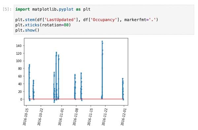Click the 'LastUpdated' string in the code

[60, 20]
